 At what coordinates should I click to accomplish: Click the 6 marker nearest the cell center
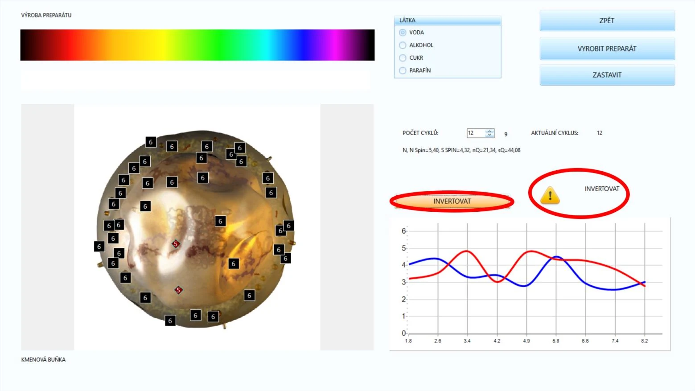pyautogui.click(x=220, y=221)
